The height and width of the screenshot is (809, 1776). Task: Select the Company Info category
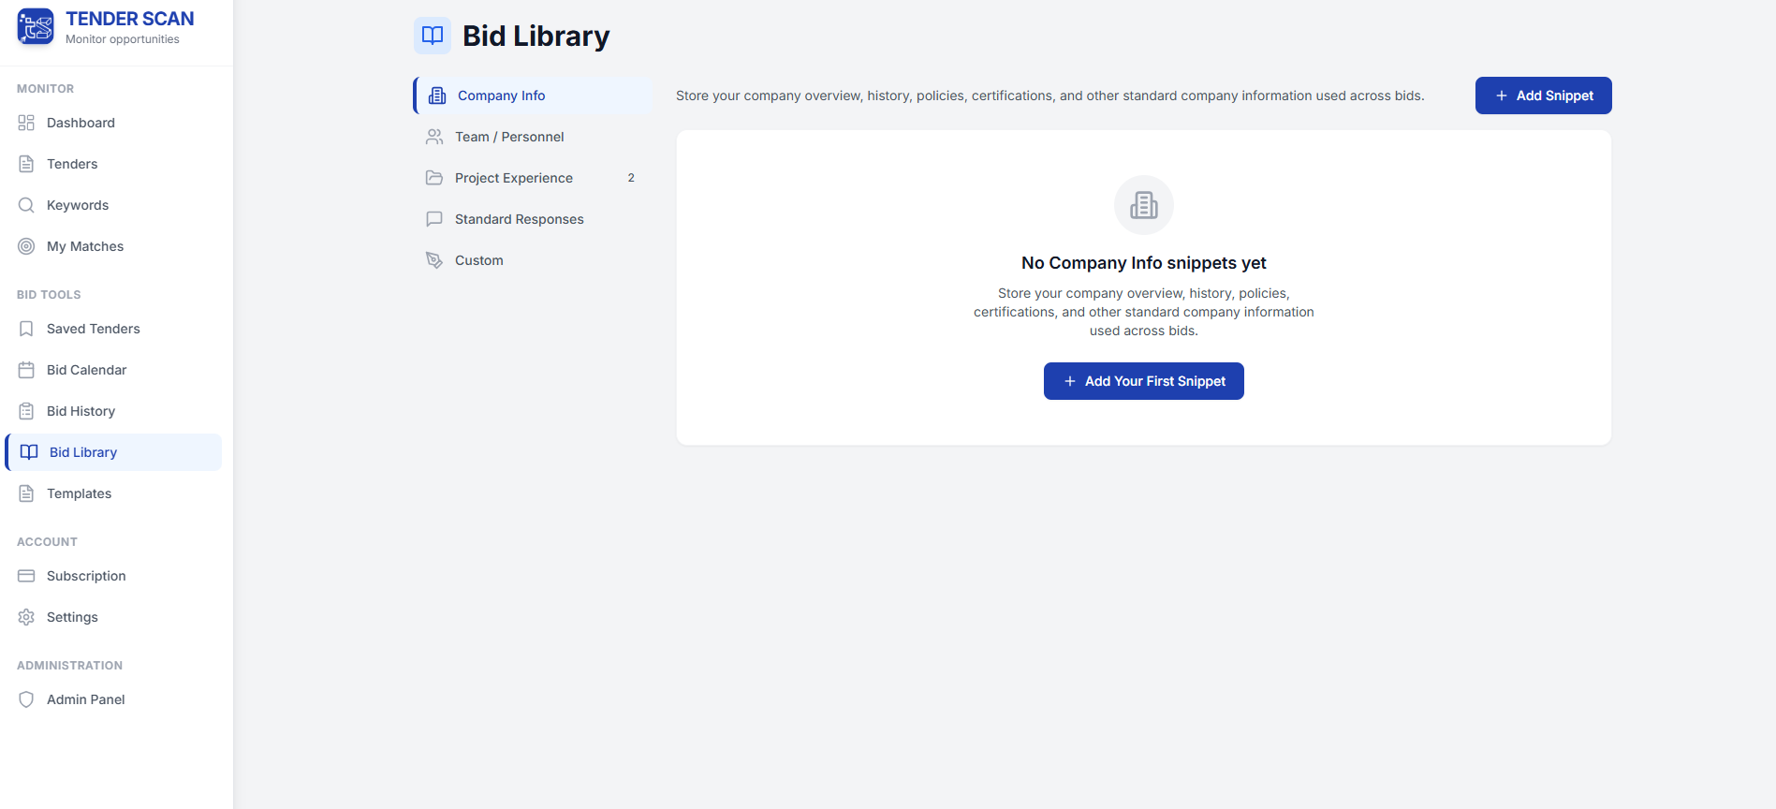pos(533,96)
